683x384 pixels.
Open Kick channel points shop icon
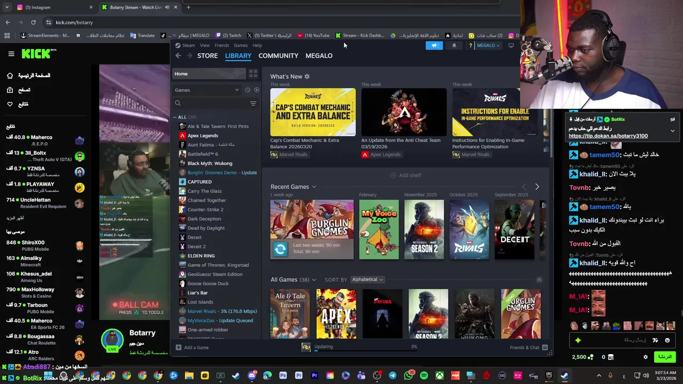(x=611, y=357)
